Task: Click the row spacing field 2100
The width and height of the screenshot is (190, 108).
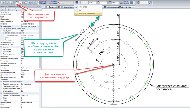Action: point(115,3)
